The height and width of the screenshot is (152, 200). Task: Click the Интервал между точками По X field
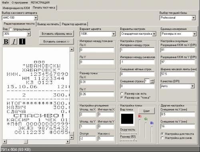pos(97,50)
